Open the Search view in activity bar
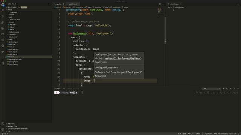 point(3,10)
